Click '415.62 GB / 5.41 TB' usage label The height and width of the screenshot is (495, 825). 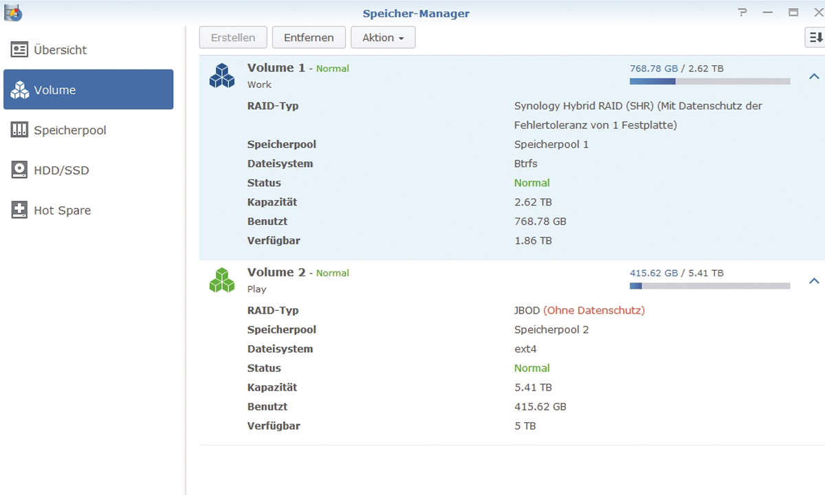(676, 272)
